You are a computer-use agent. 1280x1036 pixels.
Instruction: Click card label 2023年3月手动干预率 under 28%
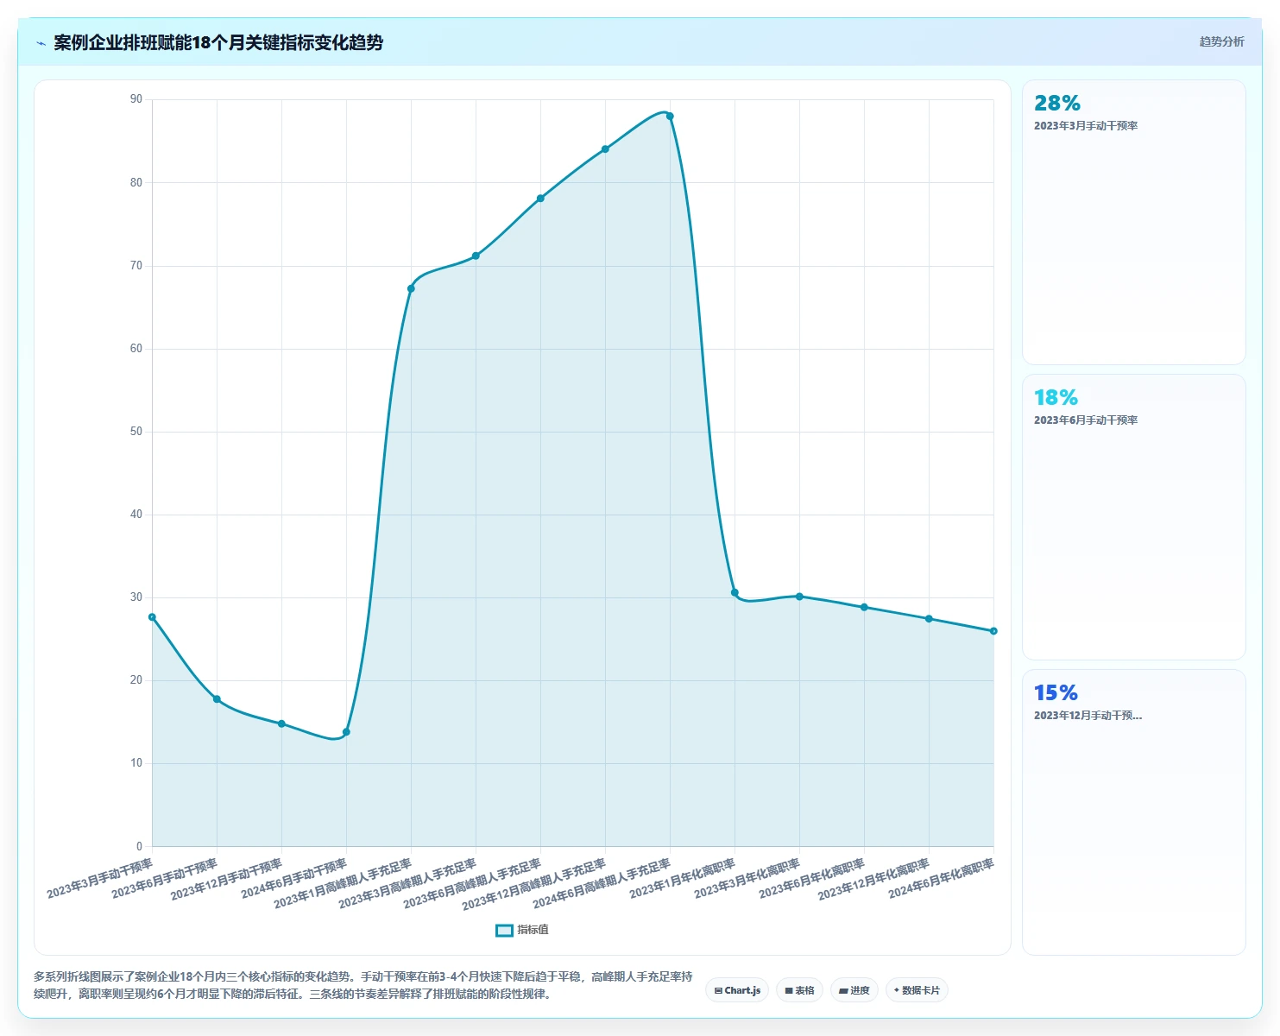pos(1086,126)
